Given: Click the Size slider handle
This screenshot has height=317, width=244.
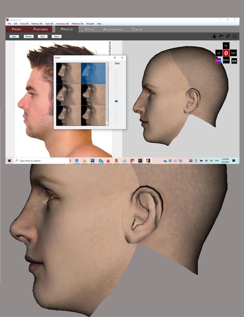Looking at the screenshot, I should [x=116, y=101].
